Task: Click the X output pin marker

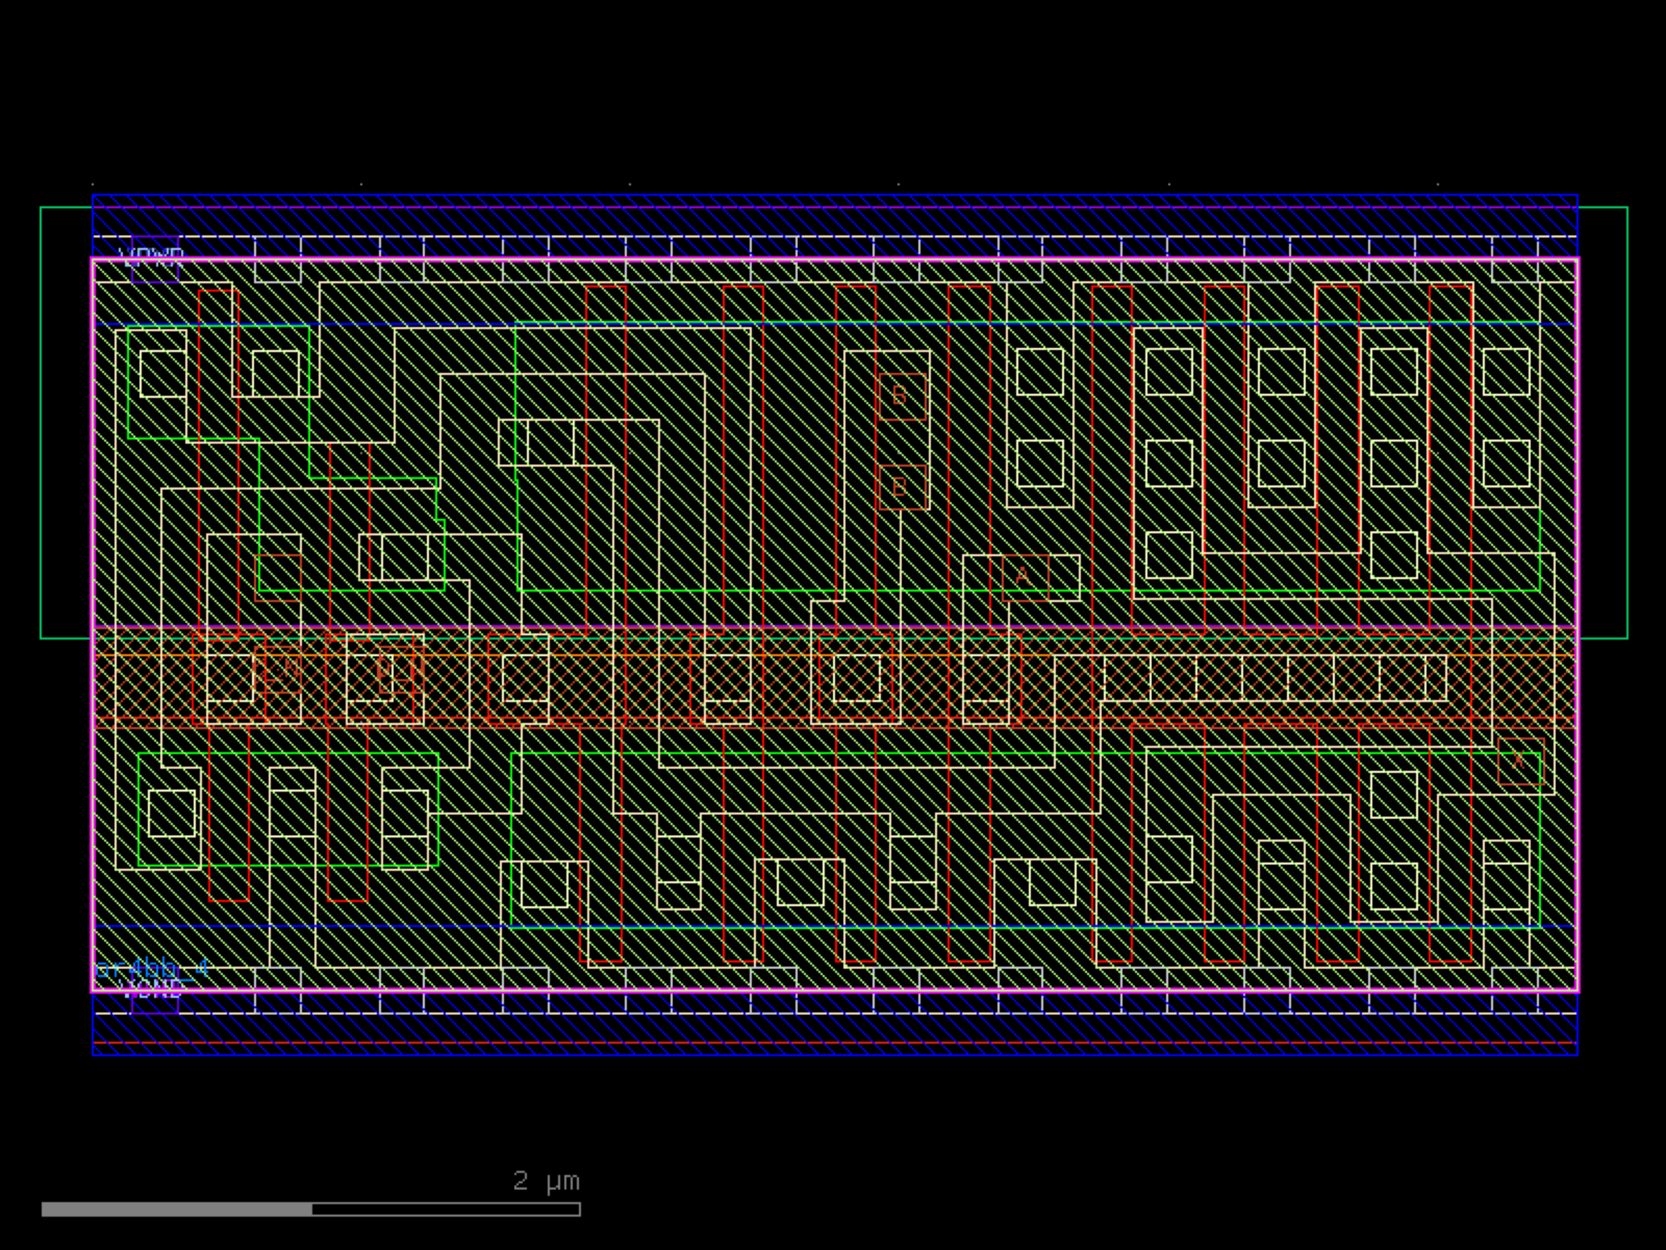Action: [1519, 761]
